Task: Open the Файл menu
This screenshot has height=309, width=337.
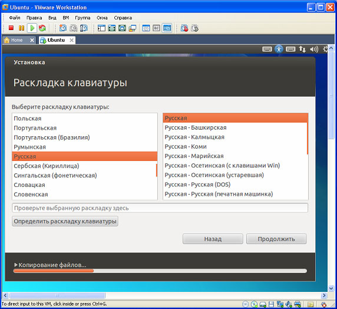Action: (15, 18)
